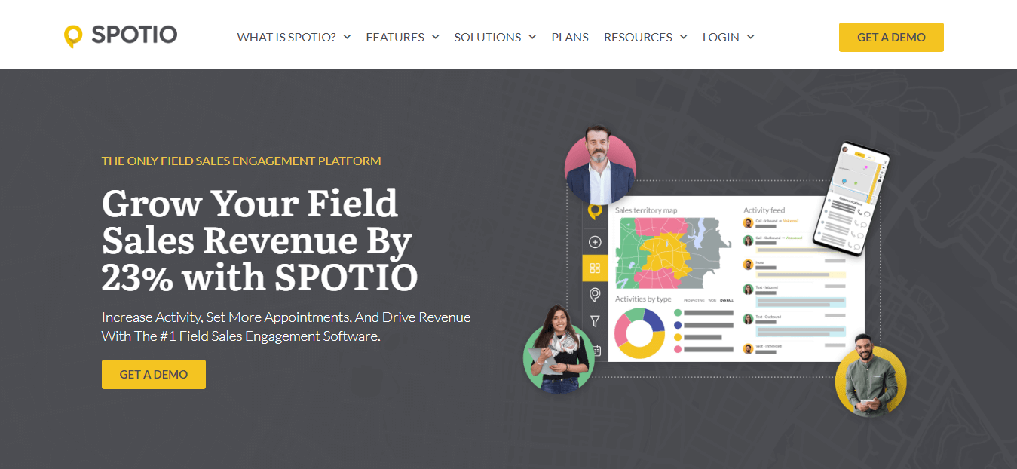Go to the PLANS page

pos(570,37)
